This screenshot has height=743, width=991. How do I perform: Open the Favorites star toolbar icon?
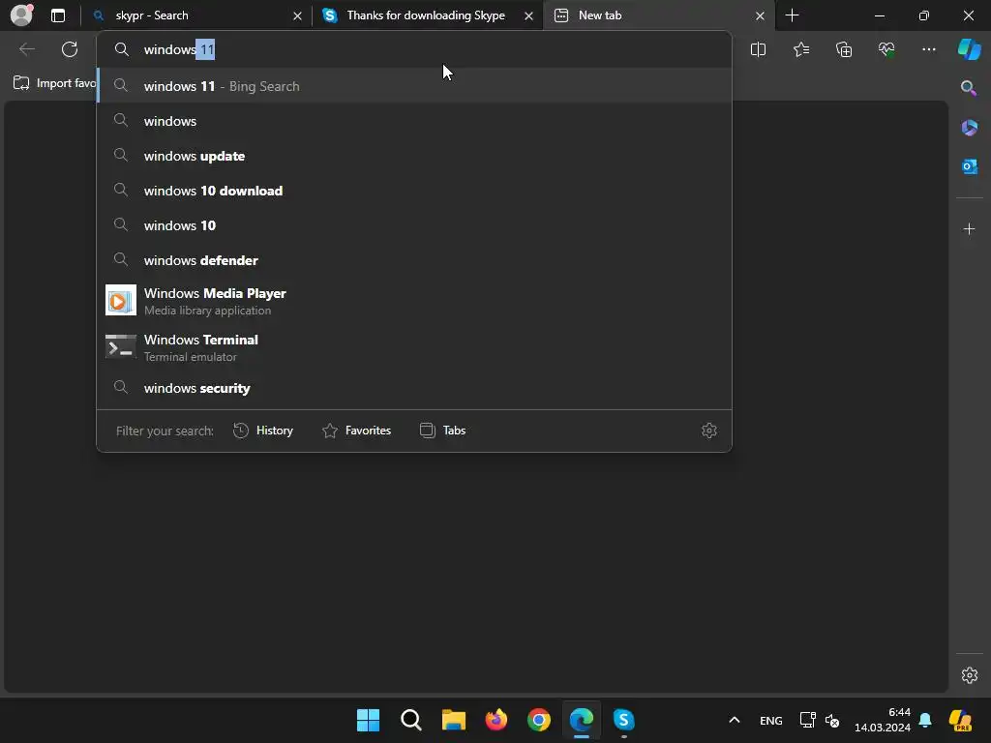(801, 49)
